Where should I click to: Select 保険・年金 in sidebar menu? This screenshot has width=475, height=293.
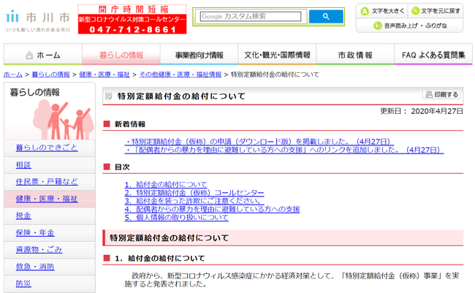[35, 232]
